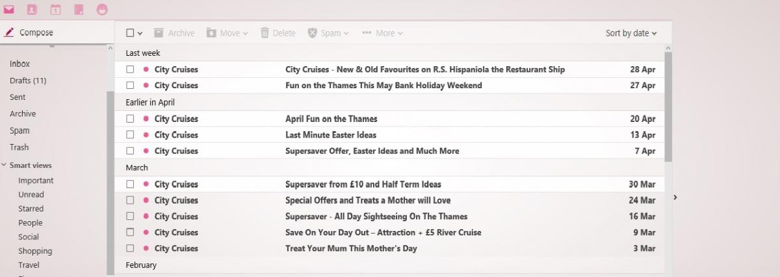Viewport: 780px width, 277px height.
Task: Select checkbox for R.S. Hispaniola email
Action: [130, 69]
